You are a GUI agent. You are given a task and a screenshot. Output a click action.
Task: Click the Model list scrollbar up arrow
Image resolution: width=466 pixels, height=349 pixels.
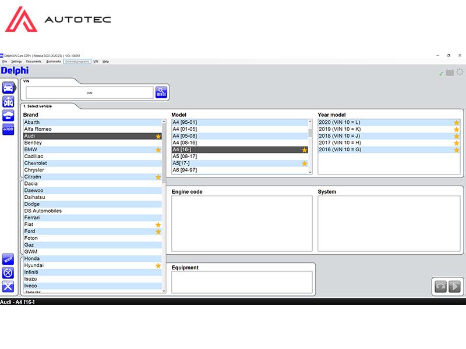(x=310, y=121)
